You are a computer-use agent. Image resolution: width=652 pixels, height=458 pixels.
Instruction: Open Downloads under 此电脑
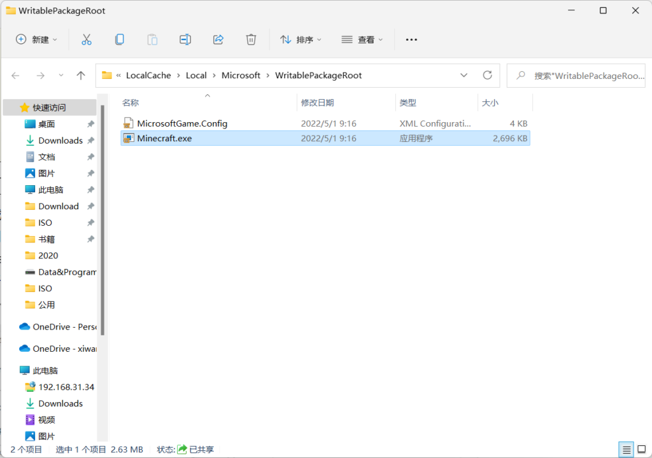pos(60,403)
